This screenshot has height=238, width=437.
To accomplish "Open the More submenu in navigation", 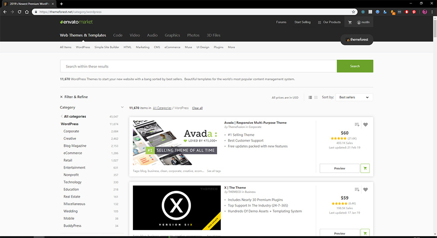I will click(x=231, y=47).
